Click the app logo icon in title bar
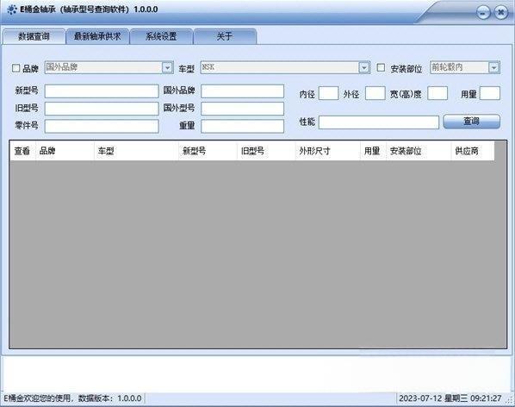515x407 pixels. [x=11, y=9]
